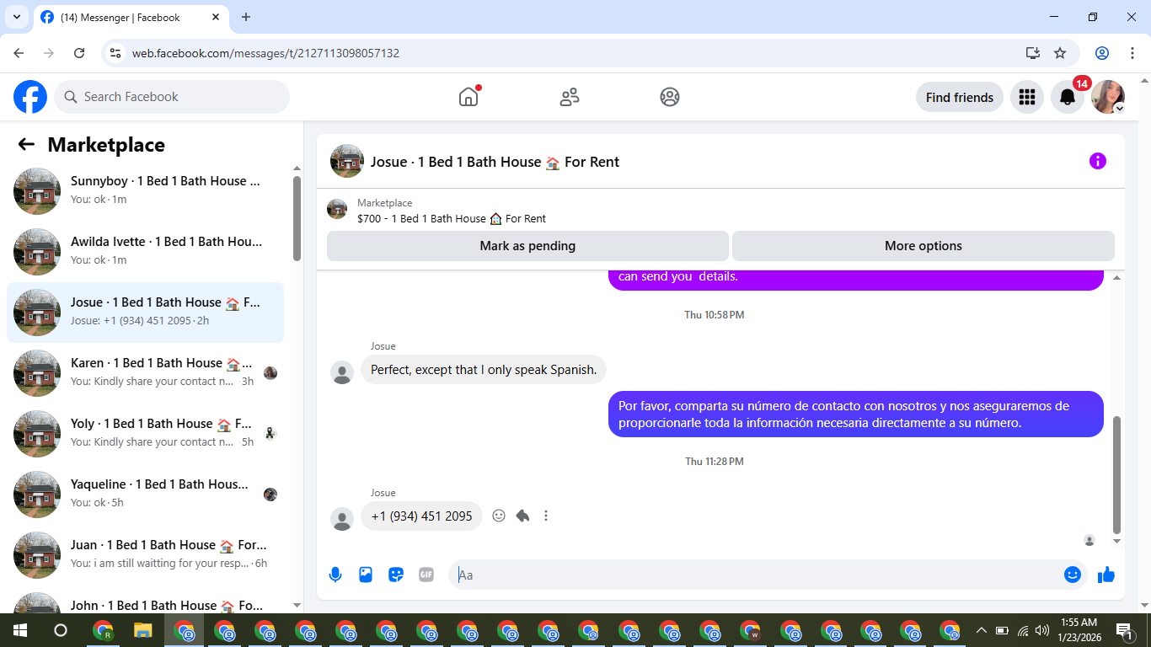Click the install app icon in address bar
This screenshot has width=1151, height=647.
pyautogui.click(x=1033, y=53)
